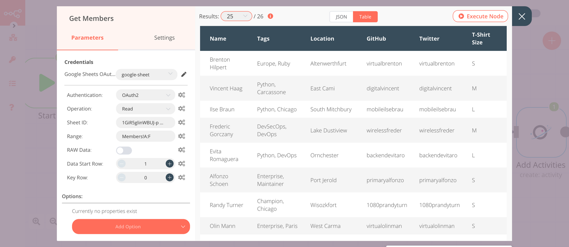Screen dimensions: 569x247
Task: Click the Vincent Haag name cell
Action: pos(226,88)
